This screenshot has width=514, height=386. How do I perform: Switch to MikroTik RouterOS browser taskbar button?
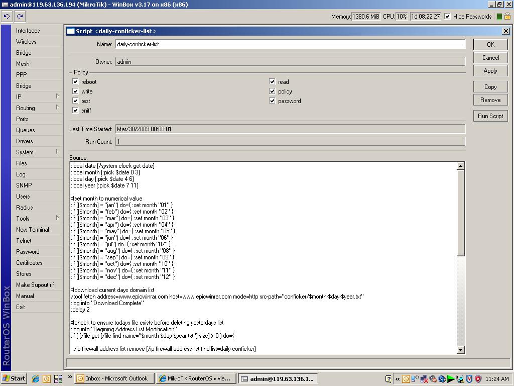[196, 379]
